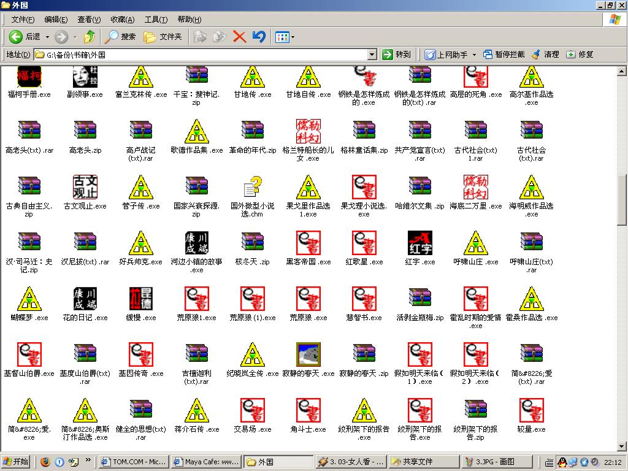Open the 文件(F) menu
The image size is (628, 471).
click(x=23, y=20)
